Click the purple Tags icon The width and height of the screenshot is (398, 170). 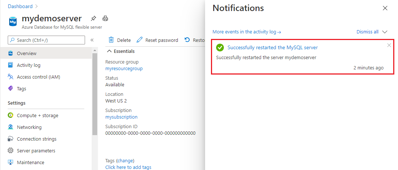click(10, 88)
